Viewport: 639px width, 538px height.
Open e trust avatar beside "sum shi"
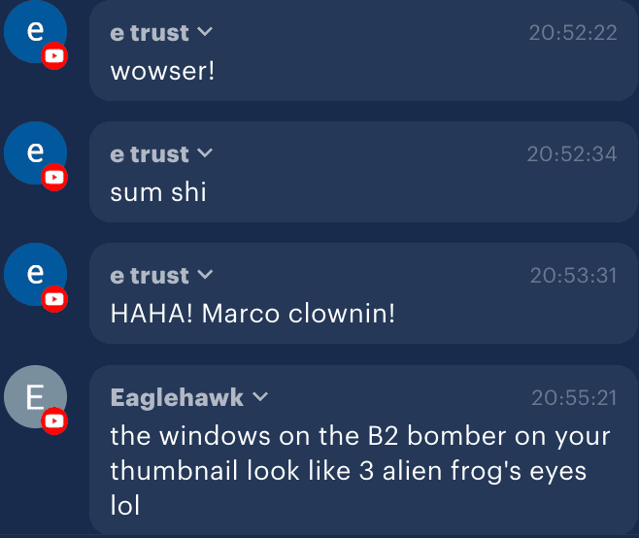[x=36, y=152]
